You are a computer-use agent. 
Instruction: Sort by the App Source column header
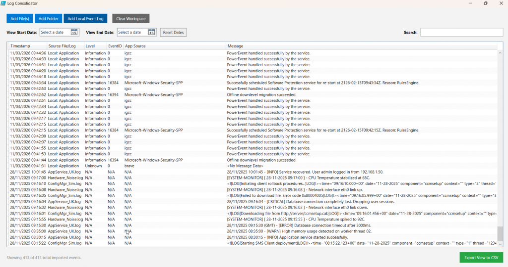tap(174, 46)
